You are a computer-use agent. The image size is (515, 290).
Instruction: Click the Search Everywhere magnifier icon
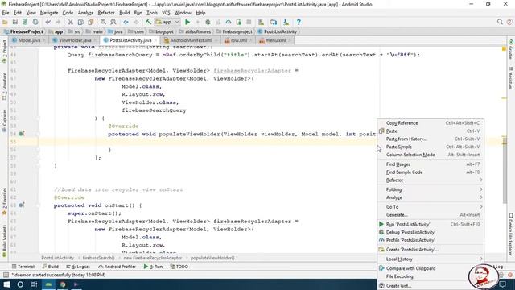500,22
